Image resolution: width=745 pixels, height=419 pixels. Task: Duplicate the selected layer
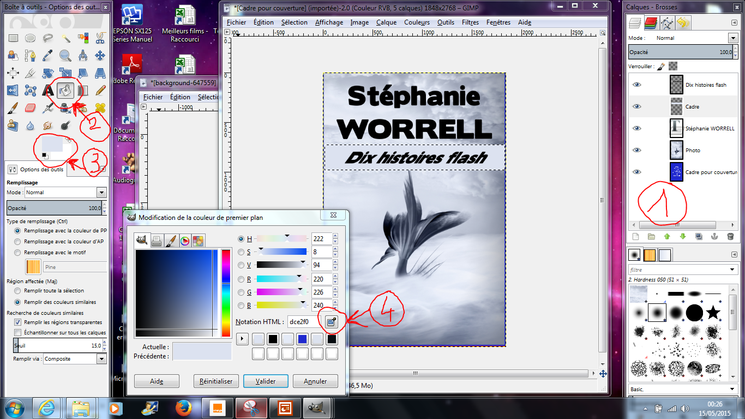(699, 236)
